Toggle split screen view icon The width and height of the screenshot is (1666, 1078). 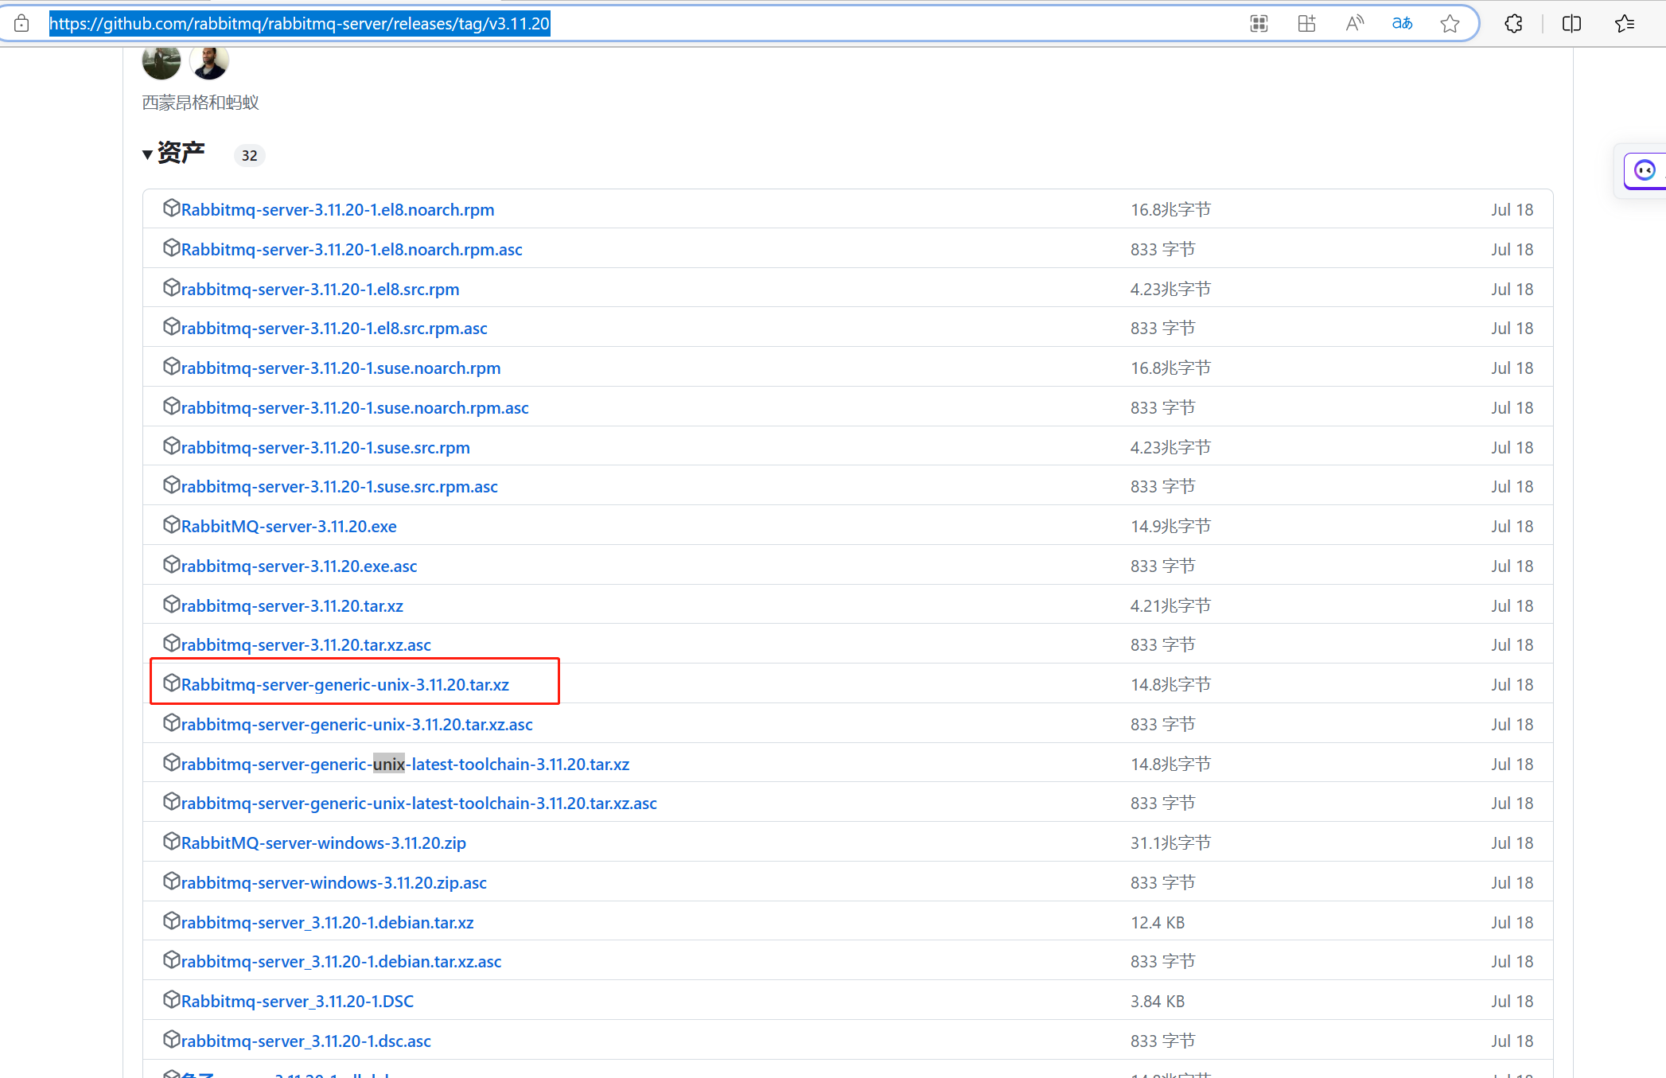(x=1571, y=24)
